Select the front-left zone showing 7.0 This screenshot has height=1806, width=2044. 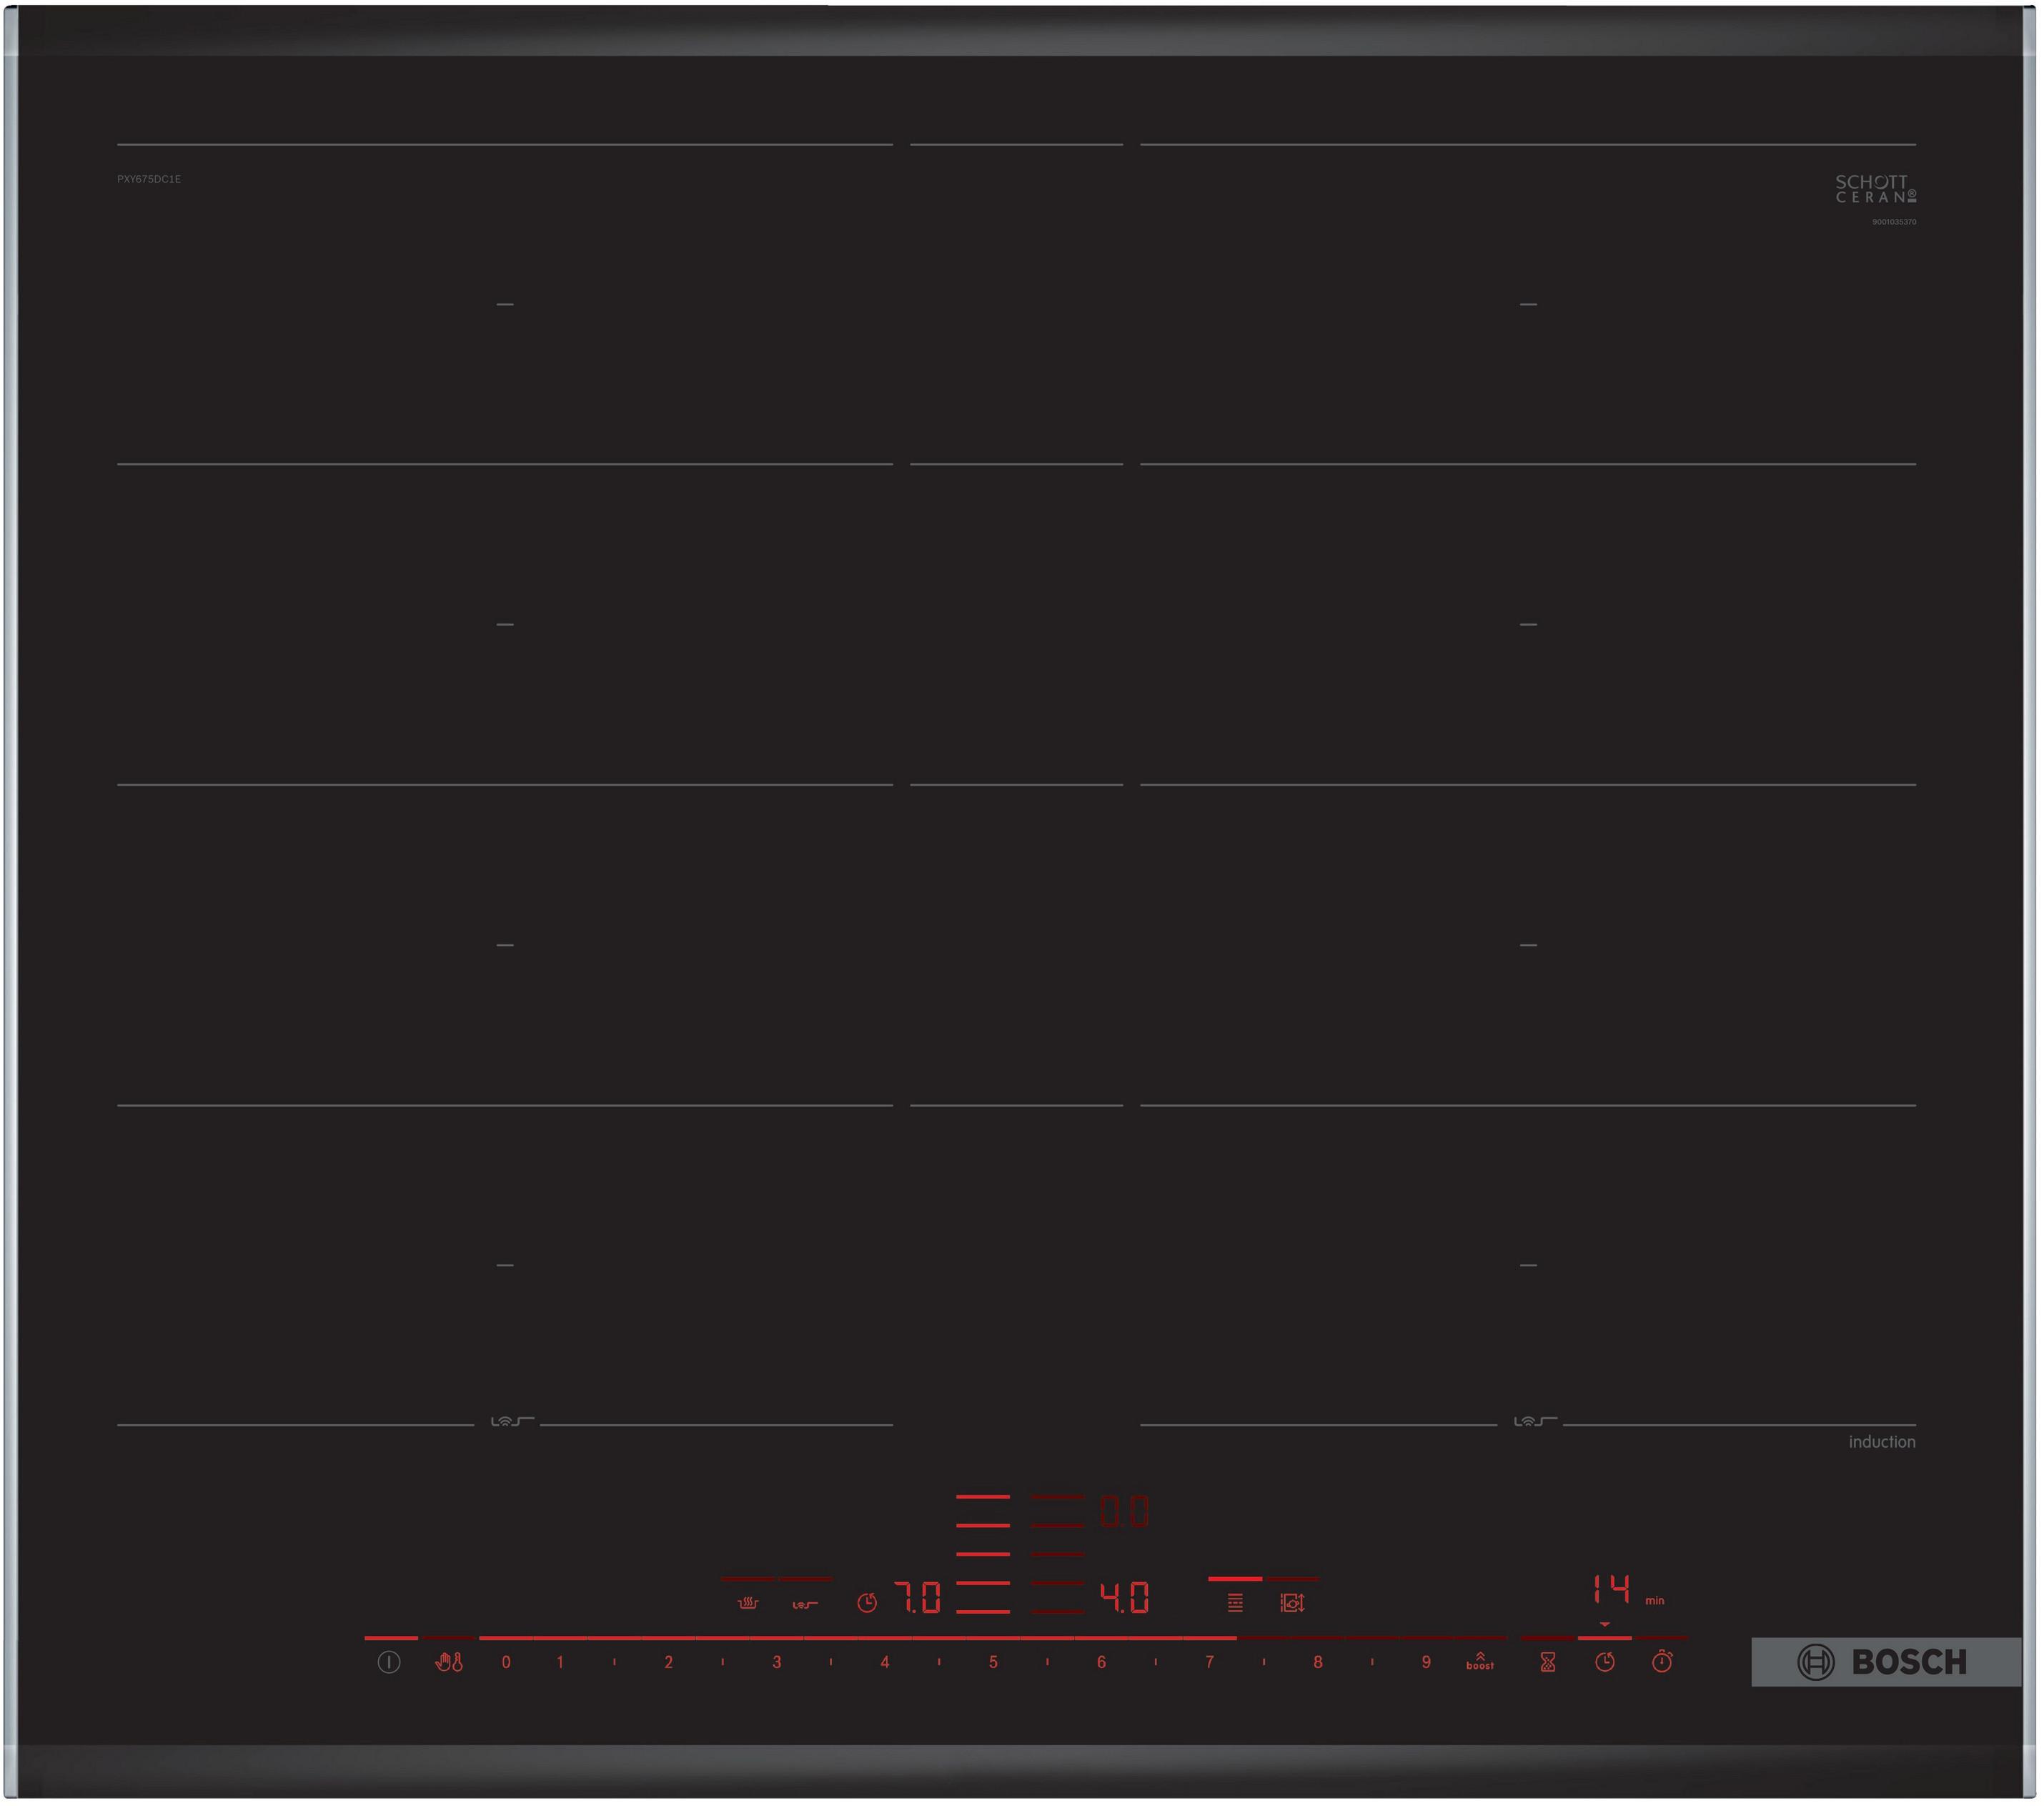(x=918, y=1598)
